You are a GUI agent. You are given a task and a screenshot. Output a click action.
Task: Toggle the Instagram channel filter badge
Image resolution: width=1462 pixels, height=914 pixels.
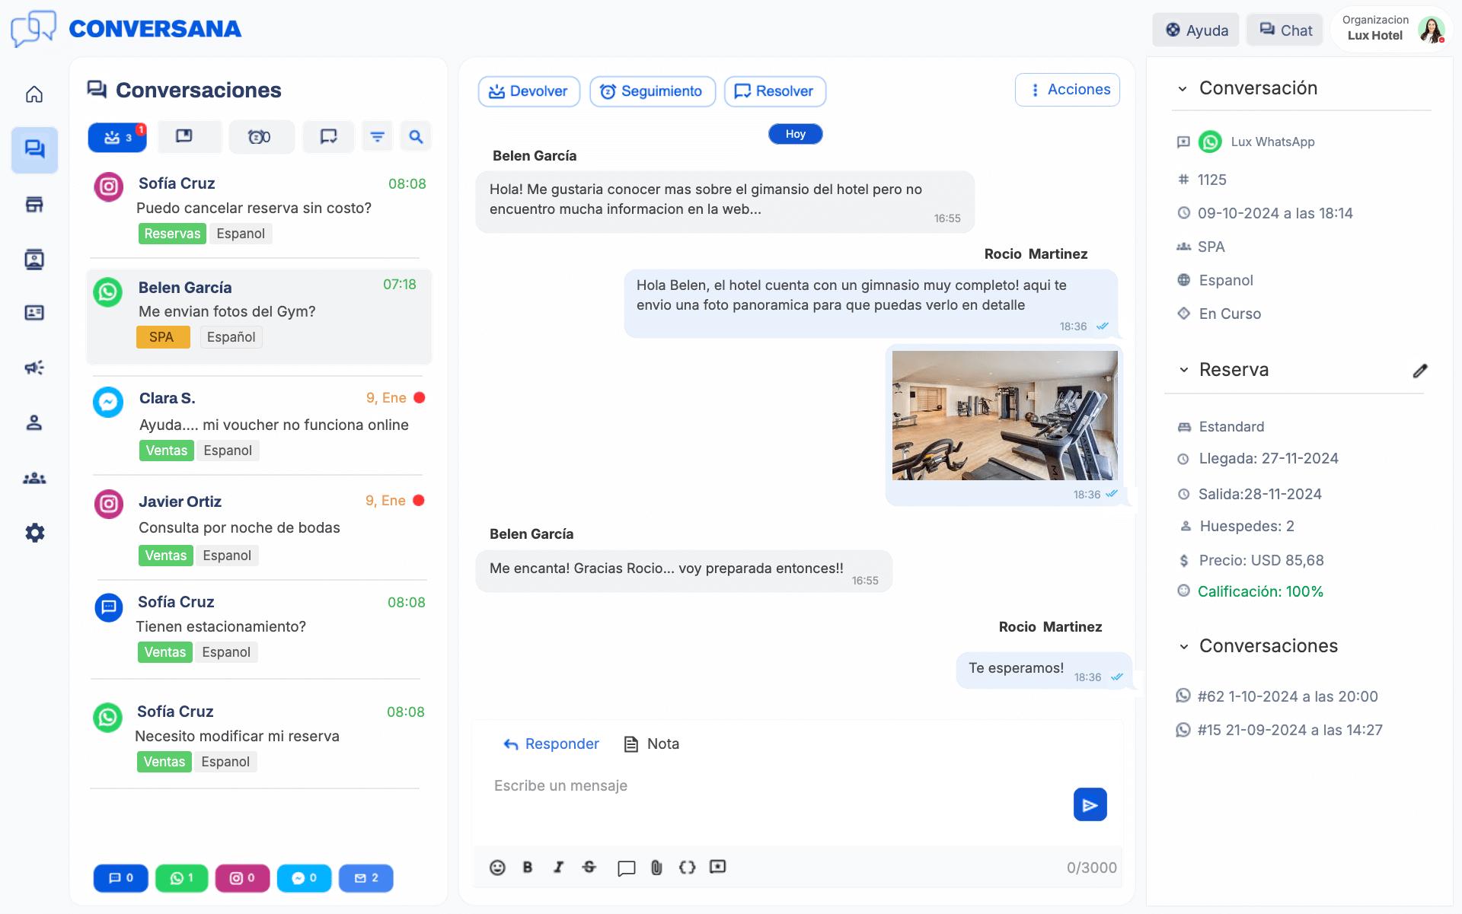pyautogui.click(x=242, y=878)
